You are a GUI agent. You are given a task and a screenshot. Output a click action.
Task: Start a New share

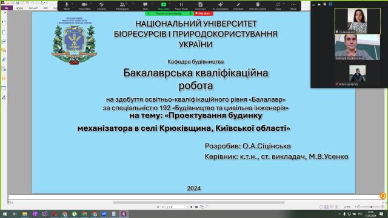click(164, 6)
